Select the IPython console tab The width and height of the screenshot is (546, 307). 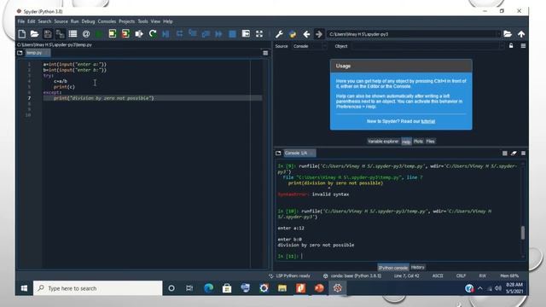coord(393,268)
